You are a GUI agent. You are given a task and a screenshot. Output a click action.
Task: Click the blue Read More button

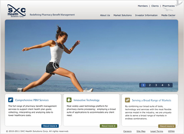click(x=50, y=126)
